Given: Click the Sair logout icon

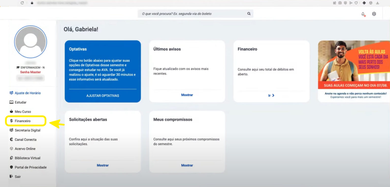Looking at the screenshot, I should click(x=11, y=176).
